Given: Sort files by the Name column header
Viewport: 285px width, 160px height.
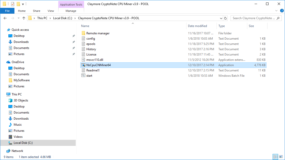Looking at the screenshot, I should [85, 26].
